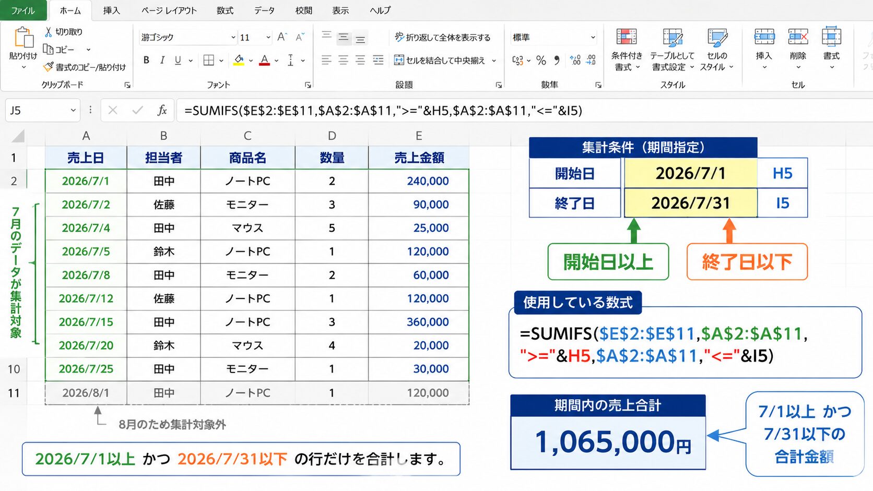Increase decimal places
This screenshot has height=491, width=873.
[575, 61]
